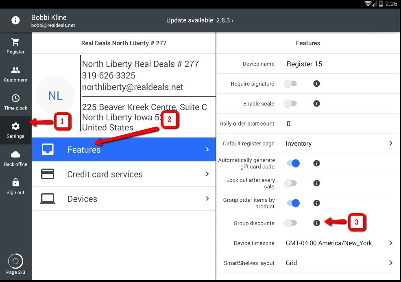Expand Credit card services chevron

click(x=207, y=174)
